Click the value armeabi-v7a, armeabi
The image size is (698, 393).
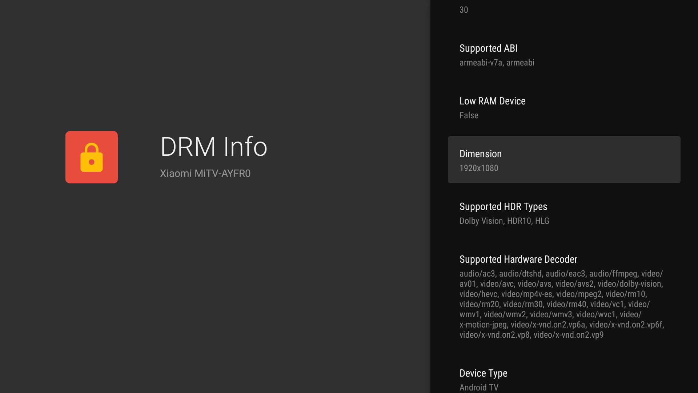click(497, 63)
